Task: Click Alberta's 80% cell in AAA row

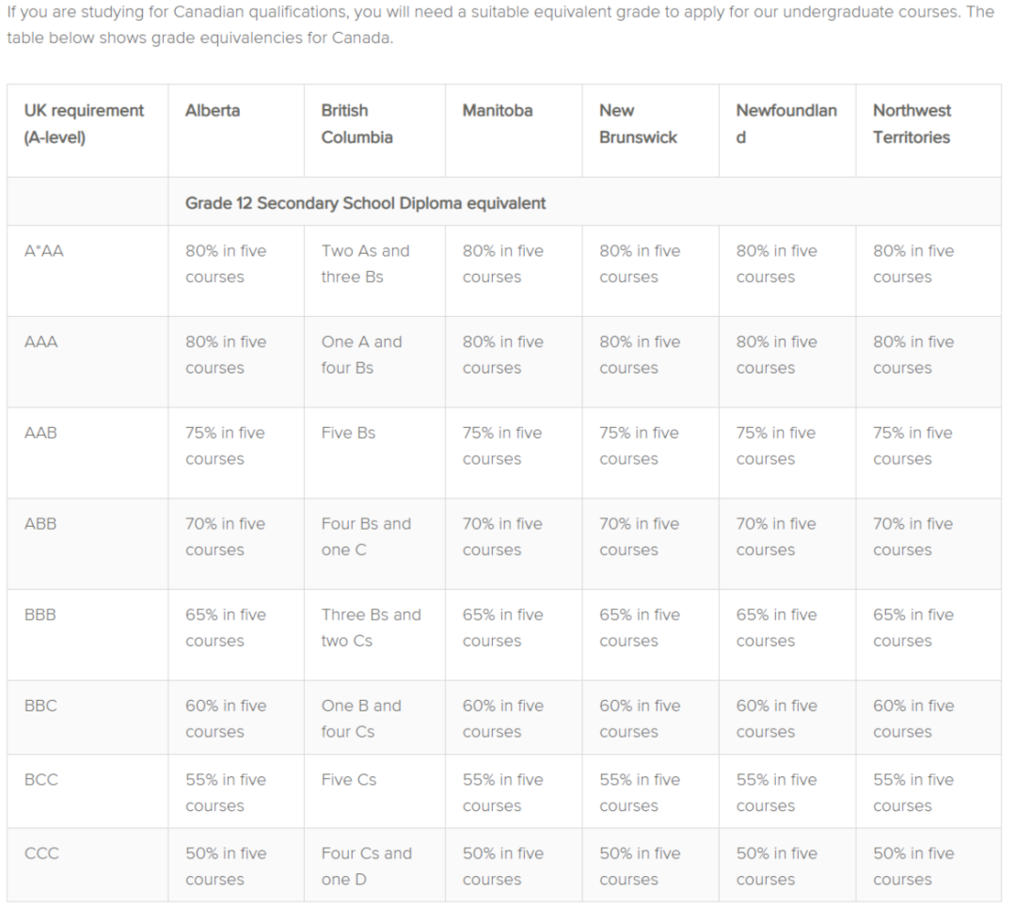Action: pos(236,361)
